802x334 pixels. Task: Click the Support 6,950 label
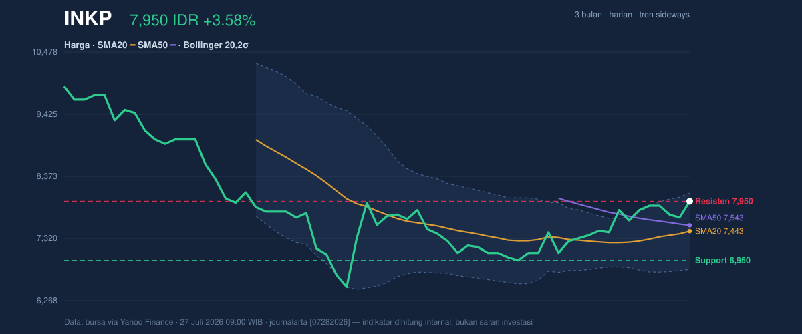[722, 260]
